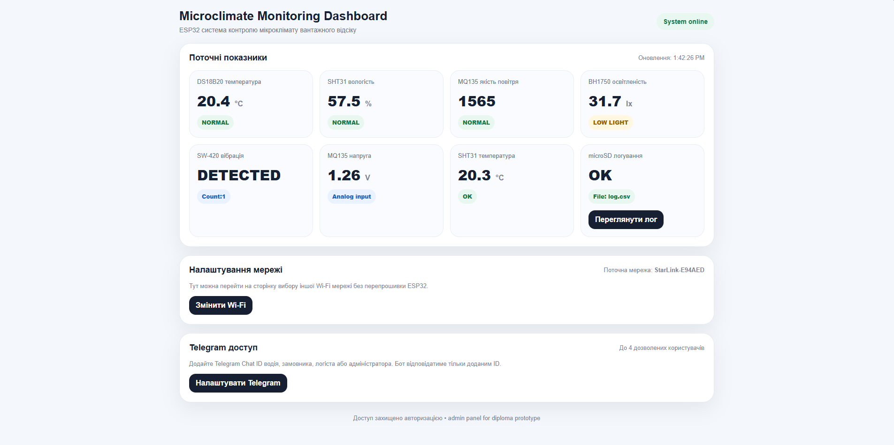
Task: Click the MQ135 напруга 1.26 V reading
Action: [x=349, y=176]
